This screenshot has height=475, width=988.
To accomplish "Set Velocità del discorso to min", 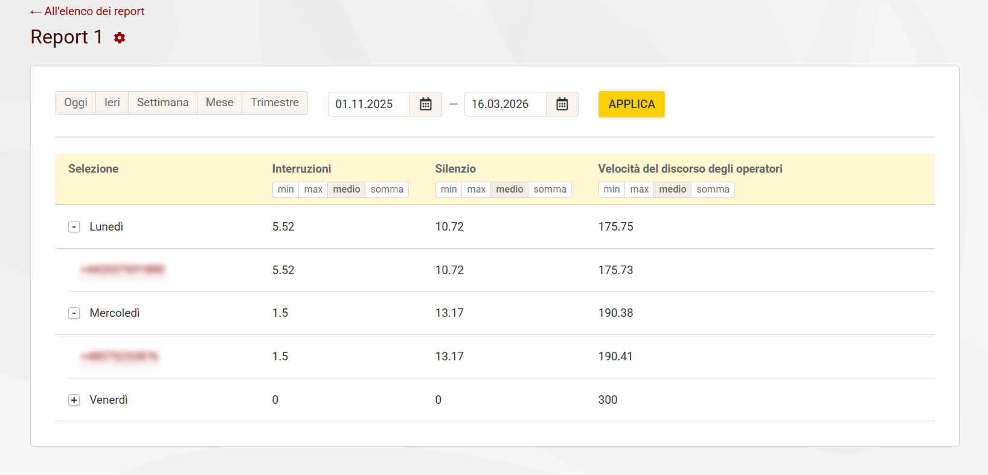I will click(x=611, y=190).
